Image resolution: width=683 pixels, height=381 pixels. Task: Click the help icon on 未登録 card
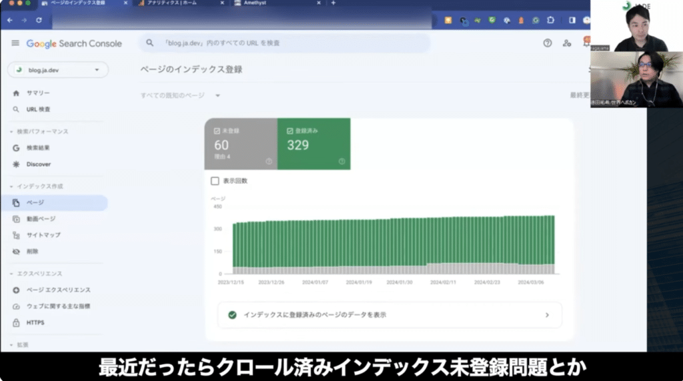tap(269, 161)
